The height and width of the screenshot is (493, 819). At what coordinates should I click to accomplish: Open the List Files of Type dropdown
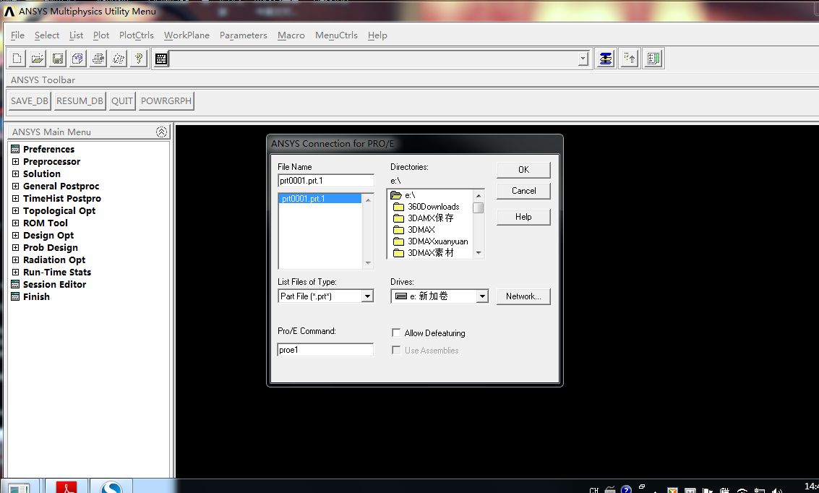click(368, 296)
